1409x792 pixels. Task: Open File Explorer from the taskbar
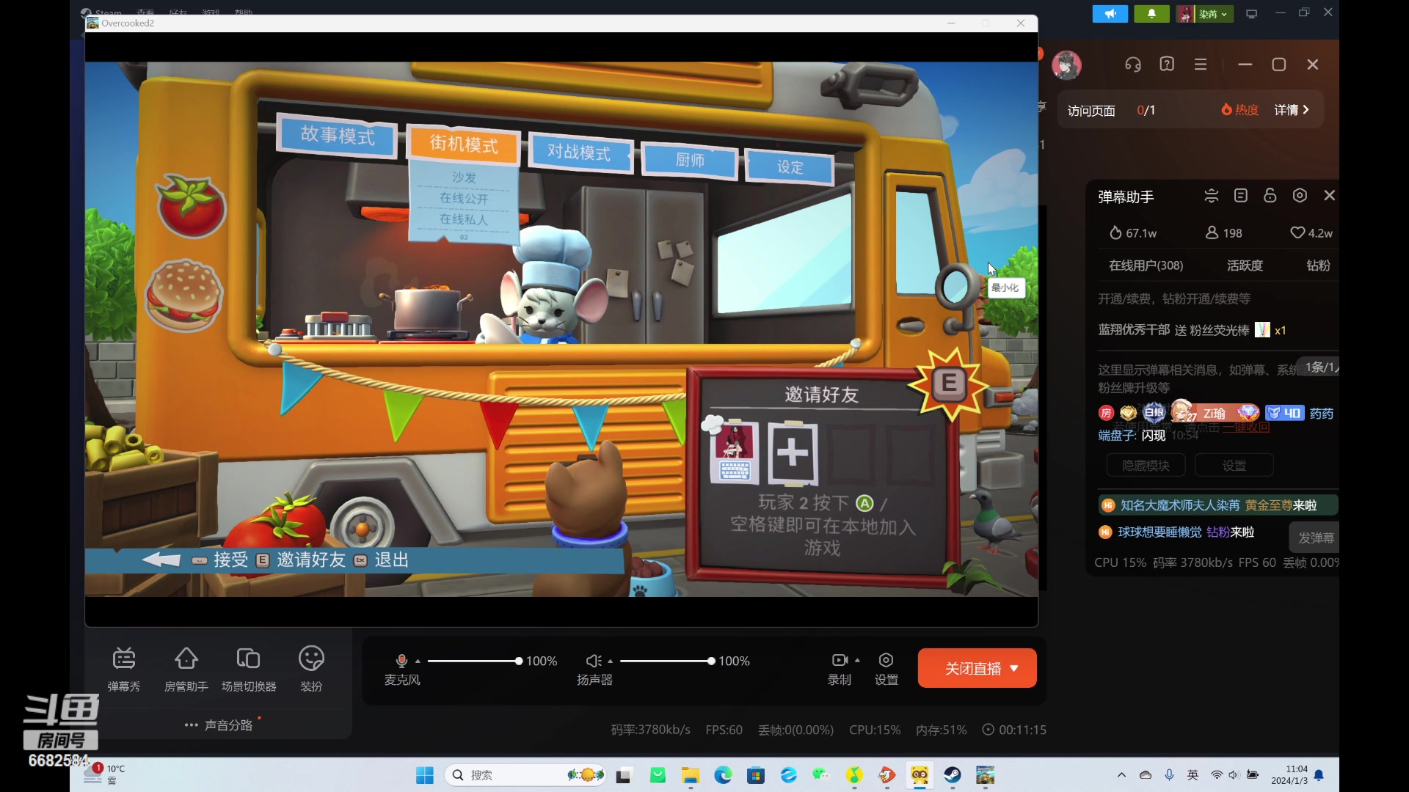[691, 775]
